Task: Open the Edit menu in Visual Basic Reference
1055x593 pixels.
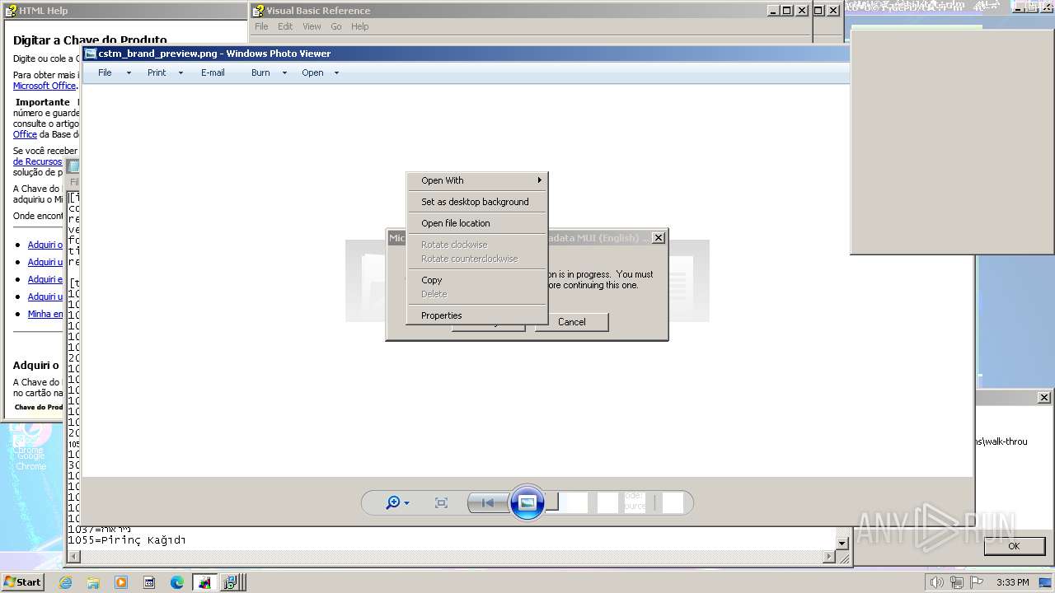Action: coord(285,26)
